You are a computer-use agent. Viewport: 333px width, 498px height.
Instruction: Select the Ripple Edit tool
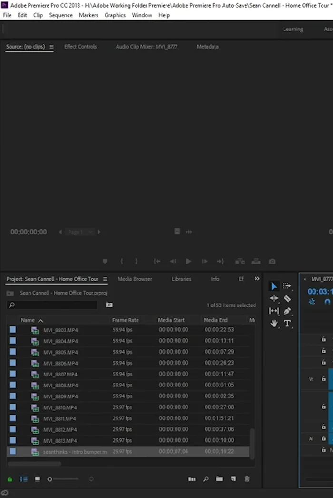coord(274,298)
